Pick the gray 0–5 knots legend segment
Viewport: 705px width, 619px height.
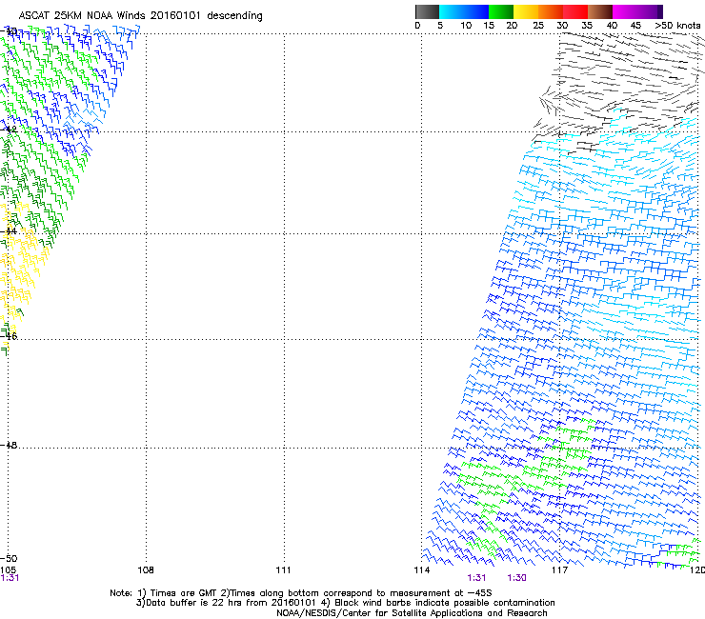point(427,11)
